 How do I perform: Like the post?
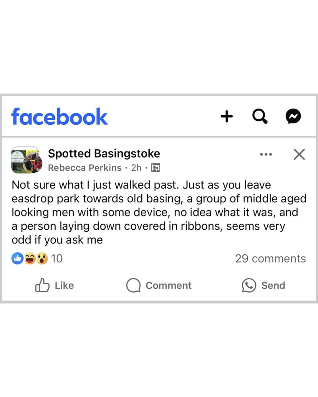[54, 285]
